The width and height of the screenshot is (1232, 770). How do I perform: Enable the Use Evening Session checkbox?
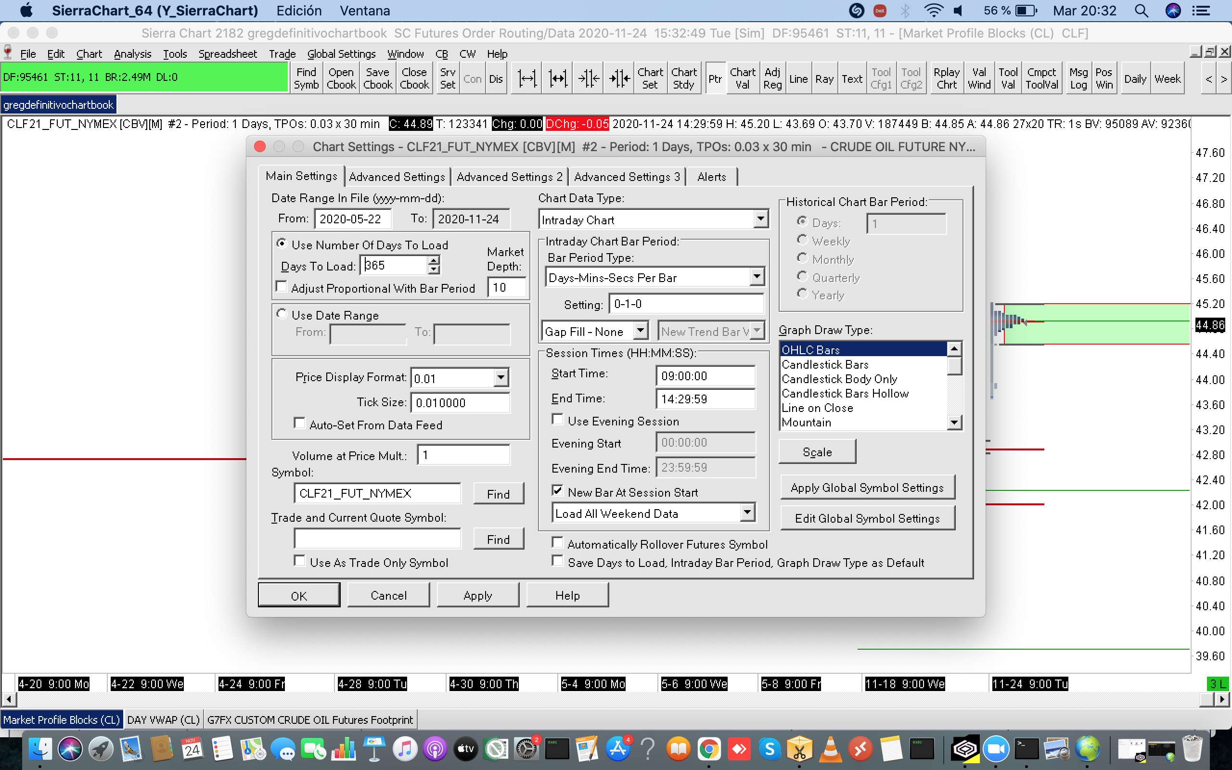tap(558, 420)
